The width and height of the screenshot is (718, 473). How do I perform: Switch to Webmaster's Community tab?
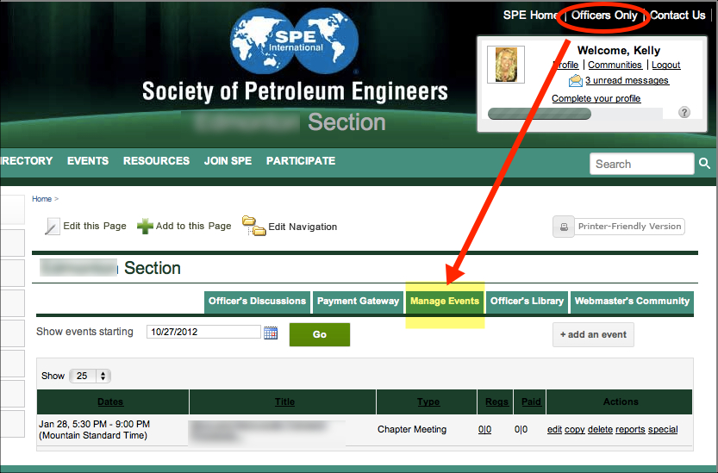tap(632, 302)
